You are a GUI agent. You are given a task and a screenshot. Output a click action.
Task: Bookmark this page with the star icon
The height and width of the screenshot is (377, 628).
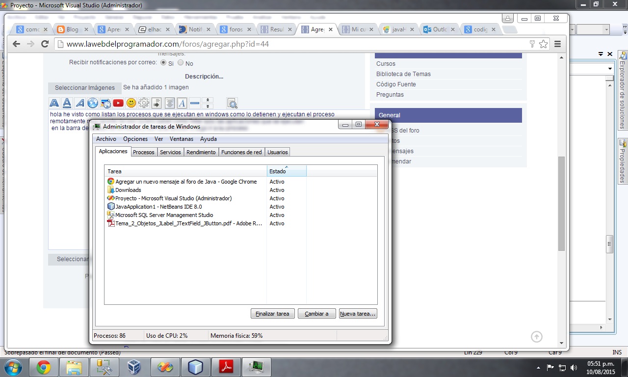point(543,44)
